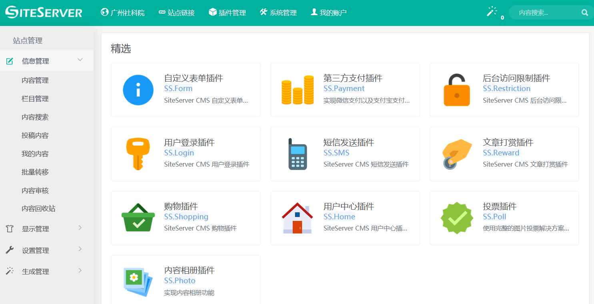Viewport: 594px width, 304px height.
Task: Open the SS.Home link
Action: [339, 217]
